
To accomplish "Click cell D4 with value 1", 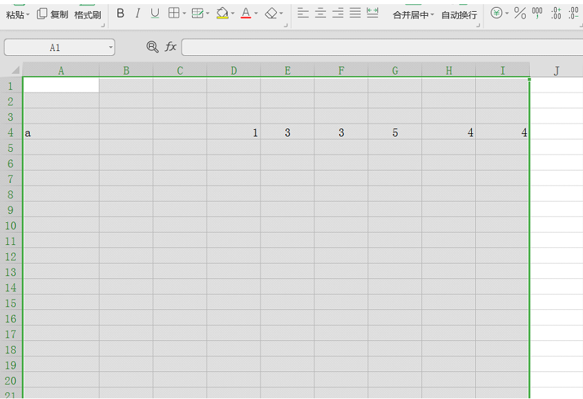I will click(233, 133).
